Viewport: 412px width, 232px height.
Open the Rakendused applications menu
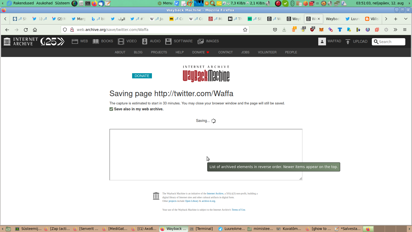(23, 3)
